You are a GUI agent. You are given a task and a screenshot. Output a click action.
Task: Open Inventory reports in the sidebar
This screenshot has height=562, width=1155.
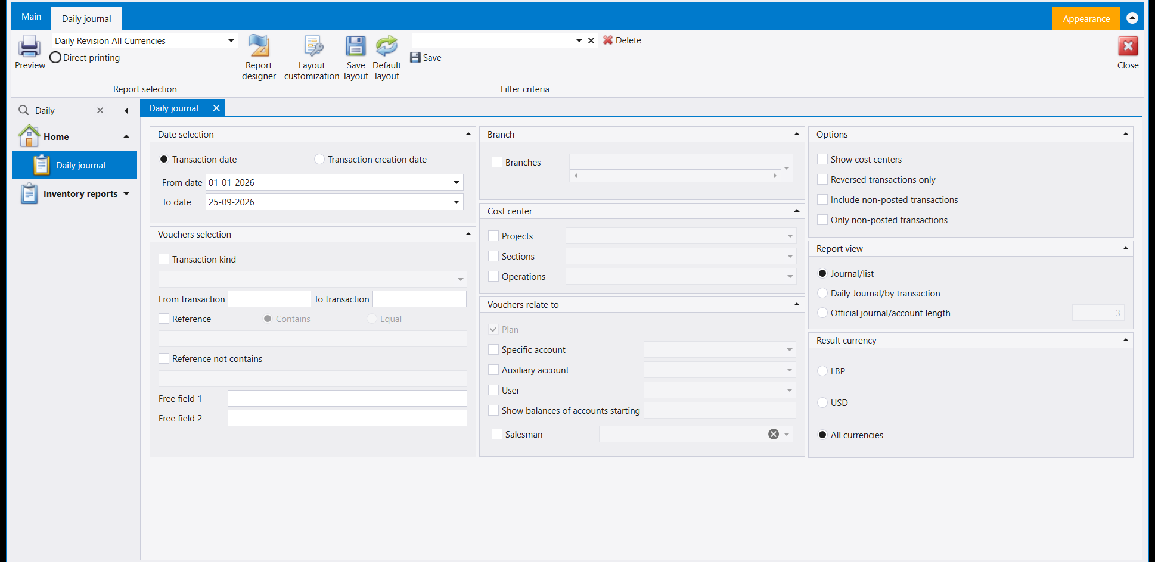[x=75, y=194]
